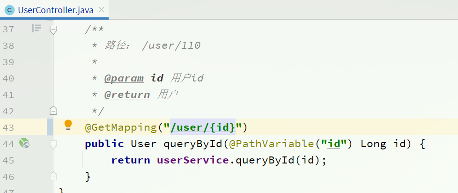Click the return keyword on line 45
Viewport: 458px width, 193px height.
[131, 160]
